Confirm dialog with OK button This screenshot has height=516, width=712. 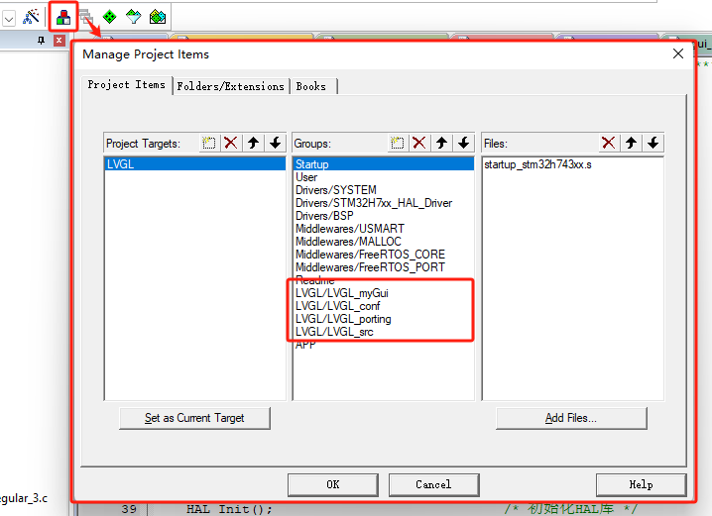[333, 484]
